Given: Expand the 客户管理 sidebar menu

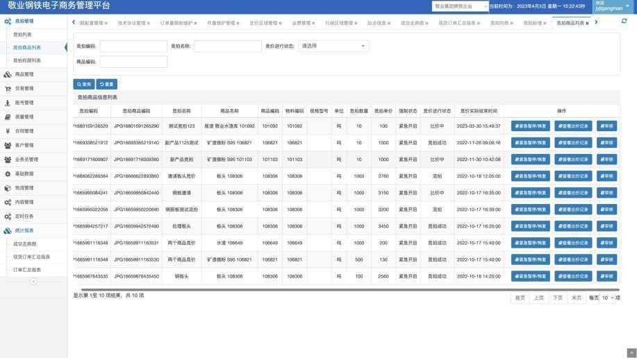Looking at the screenshot, I should pyautogui.click(x=34, y=145).
